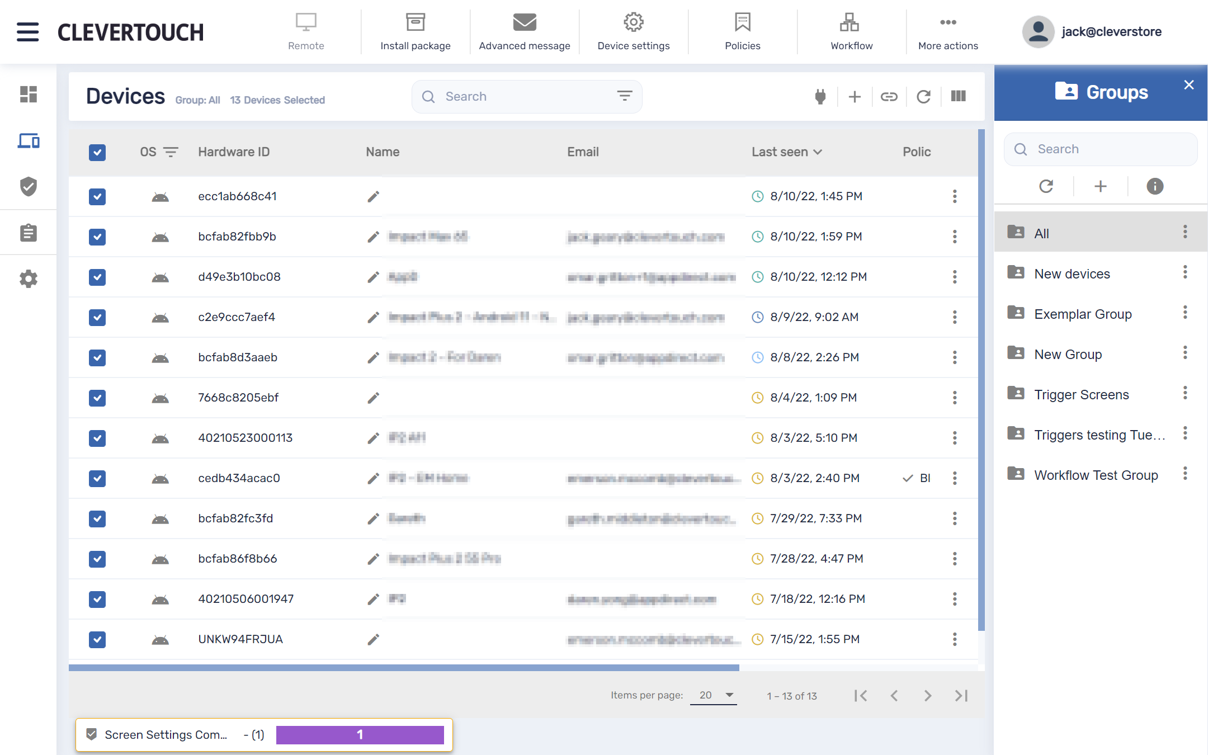Image resolution: width=1208 pixels, height=755 pixels.
Task: Click the Groups Search field
Action: 1101,149
